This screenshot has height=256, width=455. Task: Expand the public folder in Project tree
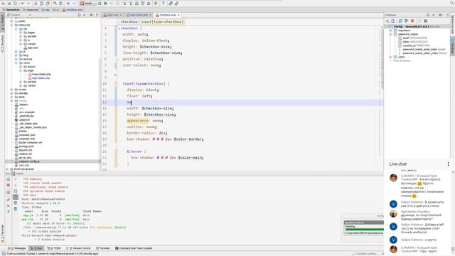11,21
